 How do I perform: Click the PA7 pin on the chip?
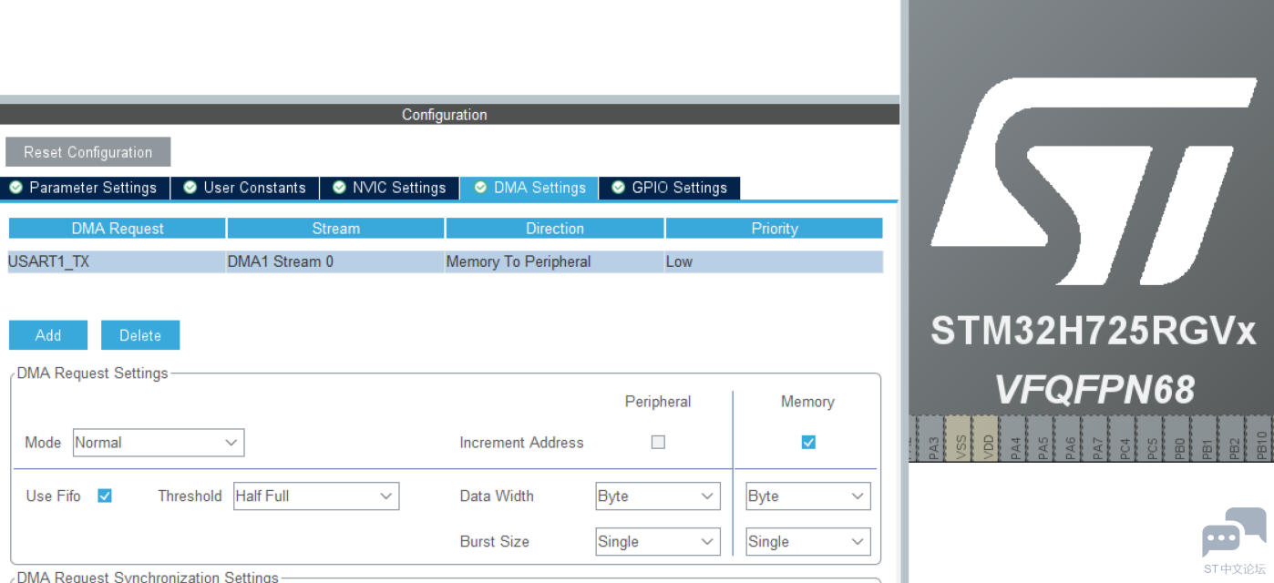point(1096,437)
